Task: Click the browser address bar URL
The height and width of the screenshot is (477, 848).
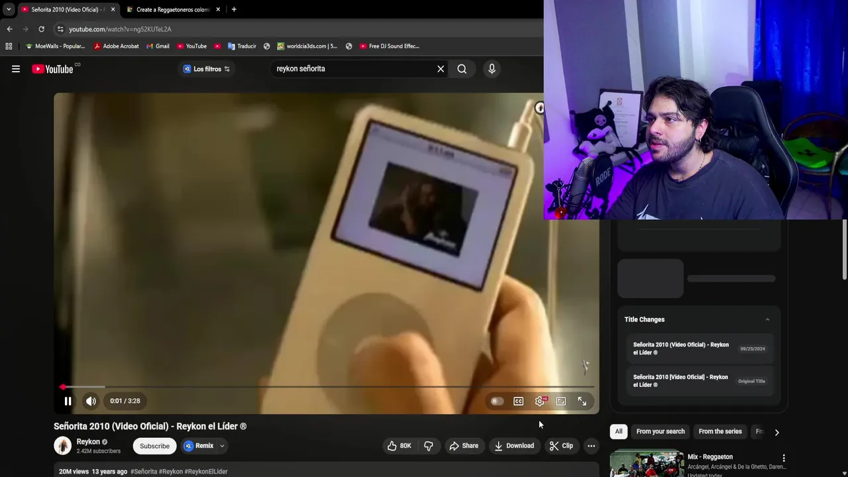Action: click(120, 29)
